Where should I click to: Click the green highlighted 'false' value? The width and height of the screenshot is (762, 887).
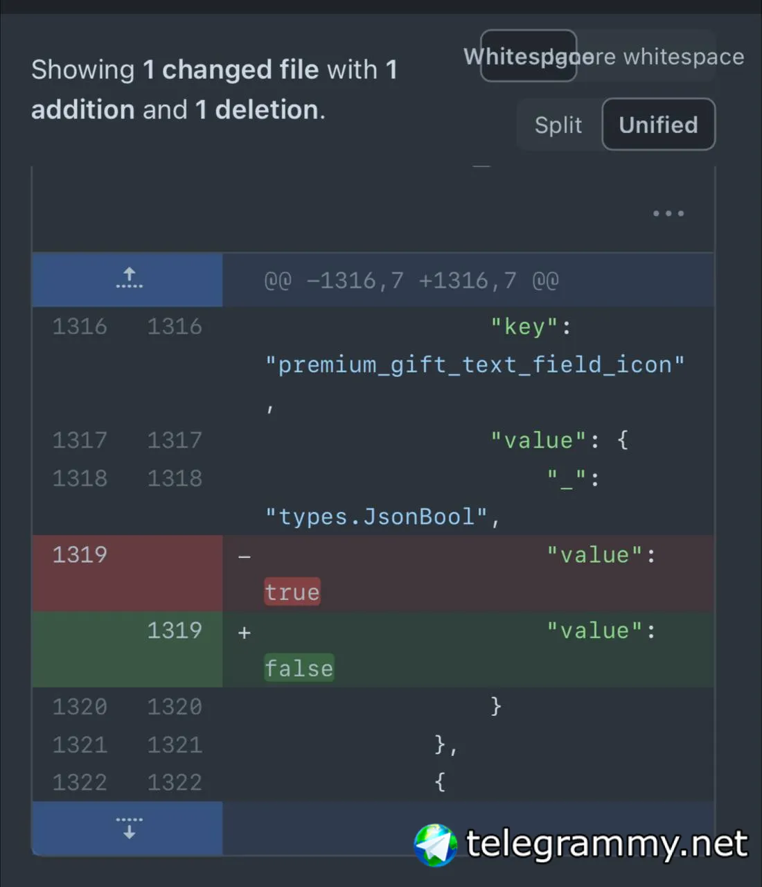click(299, 669)
